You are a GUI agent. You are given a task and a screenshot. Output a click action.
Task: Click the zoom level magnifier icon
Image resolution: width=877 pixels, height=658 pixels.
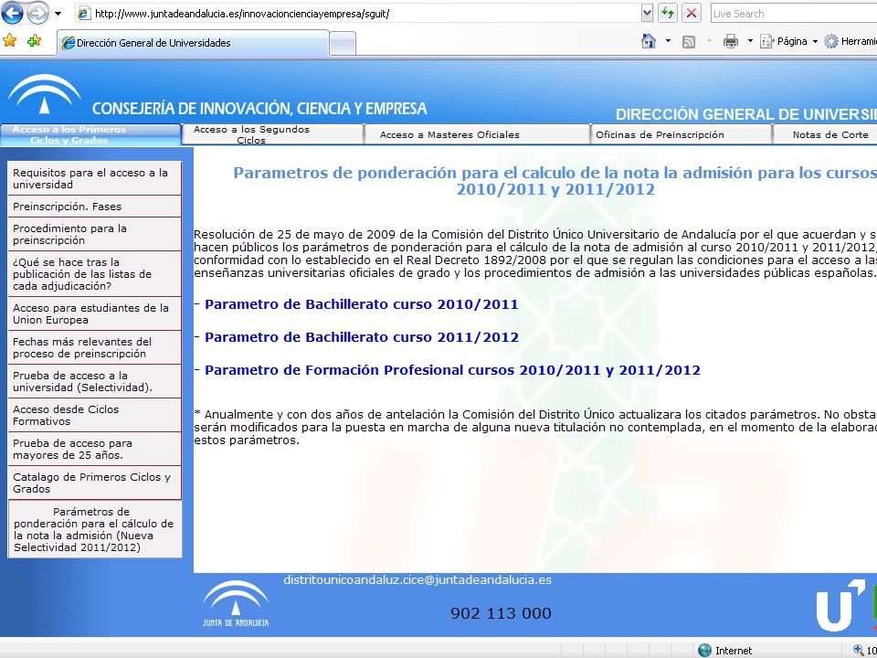[859, 650]
